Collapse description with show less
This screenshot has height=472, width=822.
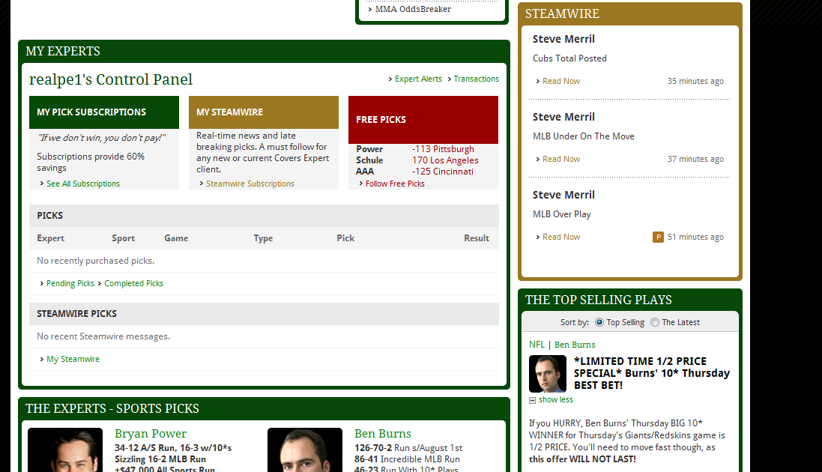tap(555, 399)
